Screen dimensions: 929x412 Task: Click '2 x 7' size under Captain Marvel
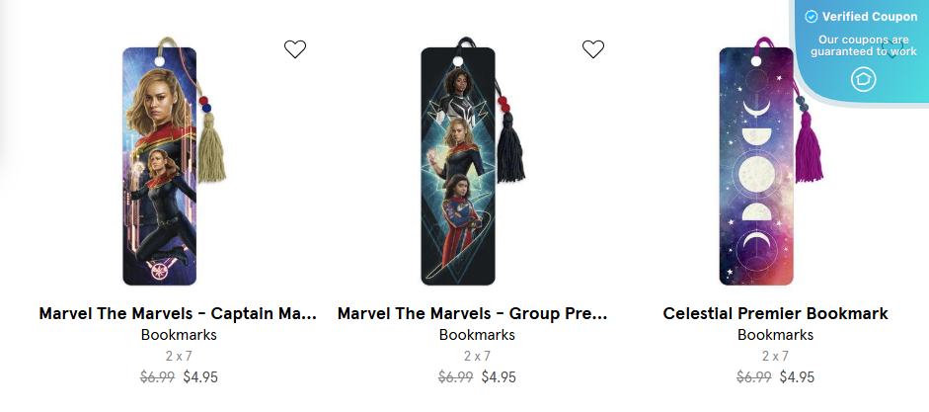179,356
